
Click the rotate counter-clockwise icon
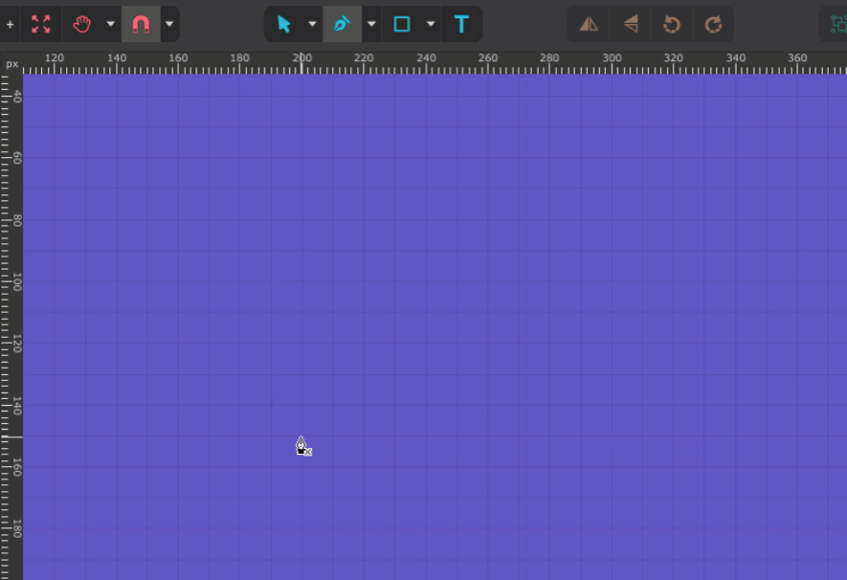coord(672,24)
